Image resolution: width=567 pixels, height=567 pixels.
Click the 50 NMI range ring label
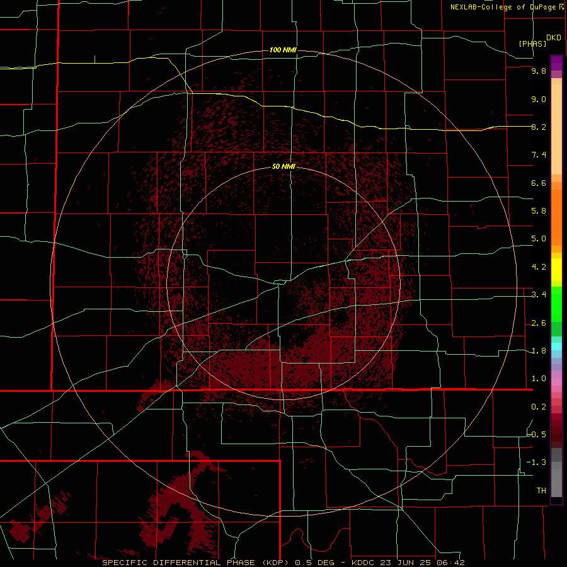coord(283,166)
